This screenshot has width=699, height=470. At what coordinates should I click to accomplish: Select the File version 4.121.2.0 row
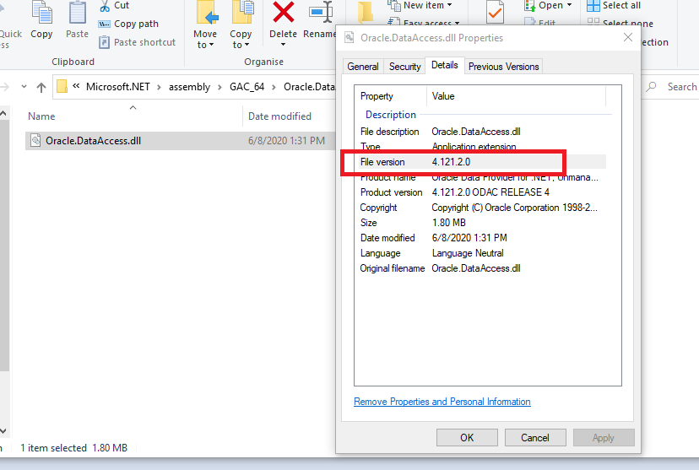[483, 162]
